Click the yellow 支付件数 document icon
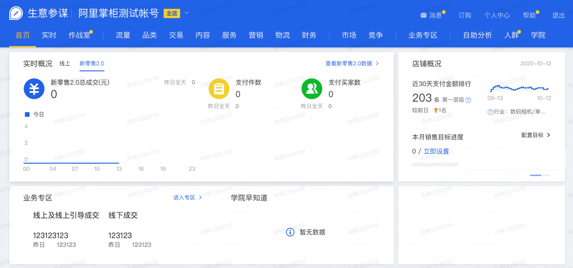Image resolution: width=573 pixels, height=268 pixels. pos(219,89)
